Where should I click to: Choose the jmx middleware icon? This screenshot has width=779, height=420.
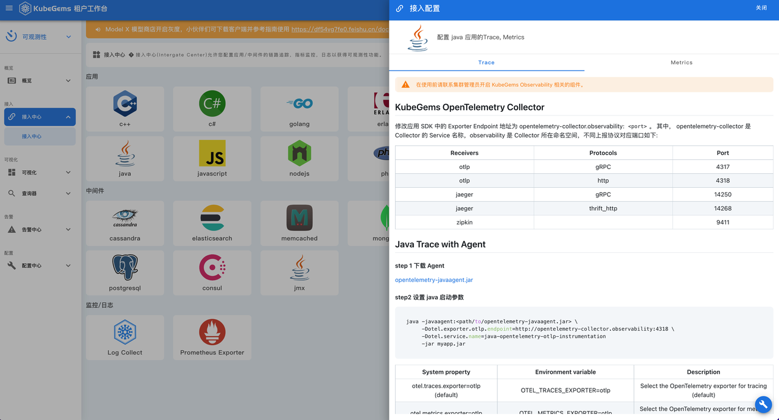299,267
